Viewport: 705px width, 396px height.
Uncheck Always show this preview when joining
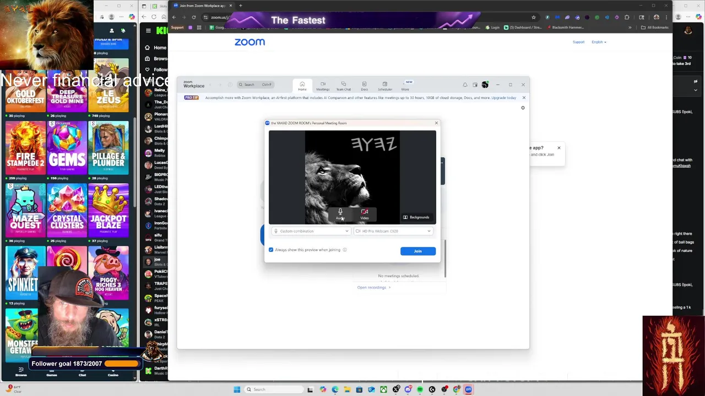[271, 250]
